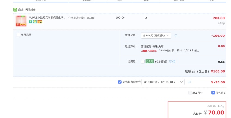Click the ¥-30.00 coupon discount amount
The height and width of the screenshot is (118, 231).
[x=218, y=82]
